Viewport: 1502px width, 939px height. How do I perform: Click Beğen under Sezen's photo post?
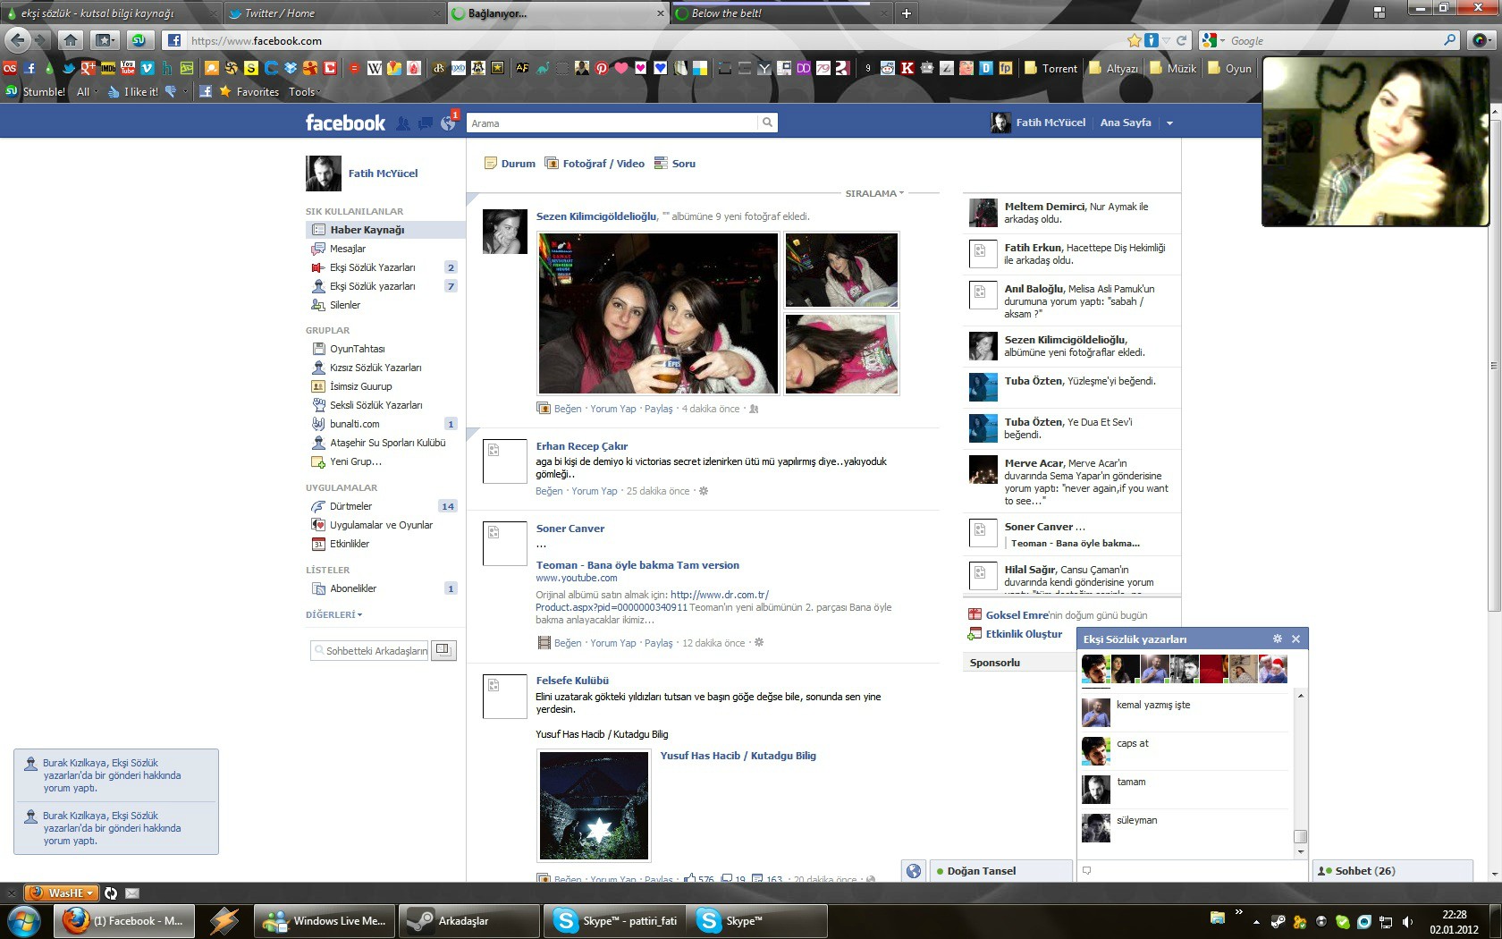(568, 409)
